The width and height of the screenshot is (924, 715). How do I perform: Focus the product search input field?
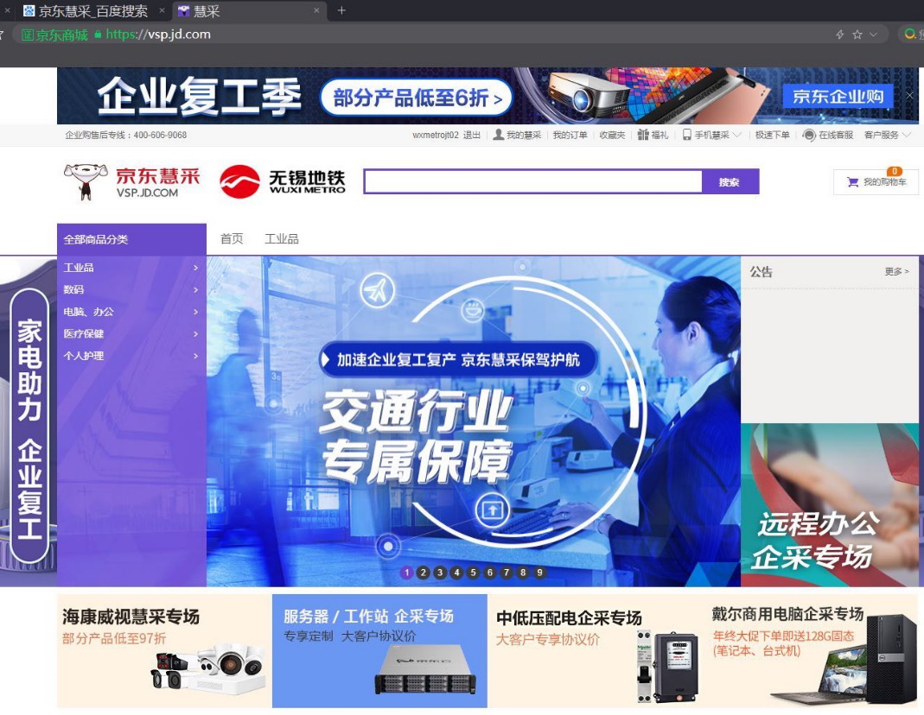(x=533, y=182)
